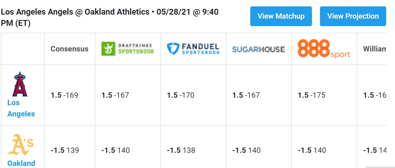Follow the Los Angeles team link
395x168 pixels.
[21, 108]
